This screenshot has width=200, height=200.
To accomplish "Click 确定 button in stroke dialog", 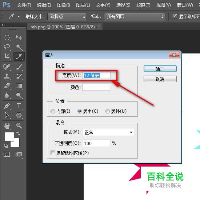I will tap(160, 69).
